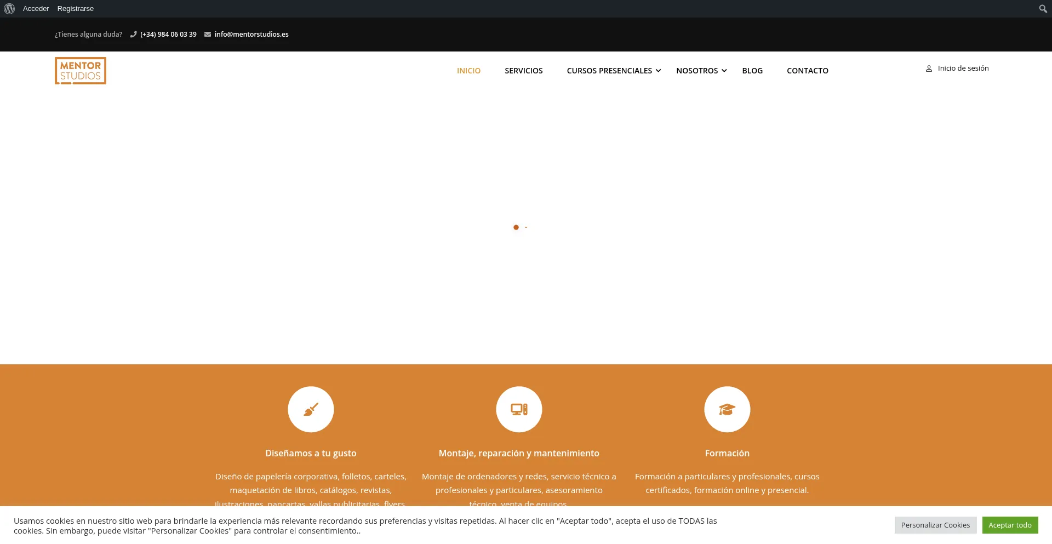The width and height of the screenshot is (1052, 544).
Task: Click the Personalizar Cookies button
Action: click(x=935, y=525)
